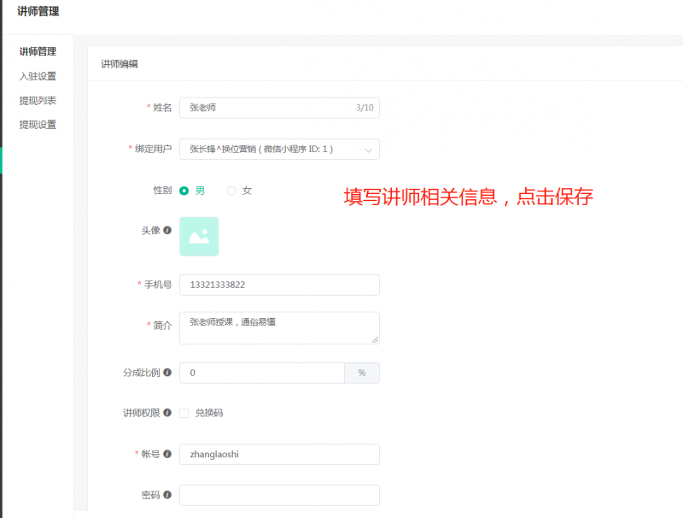Image resolution: width=683 pixels, height=518 pixels.
Task: Click the info icon beside 密码 label
Action: pos(167,495)
